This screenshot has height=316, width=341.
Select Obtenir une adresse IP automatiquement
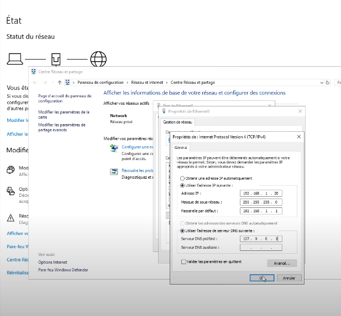click(182, 178)
